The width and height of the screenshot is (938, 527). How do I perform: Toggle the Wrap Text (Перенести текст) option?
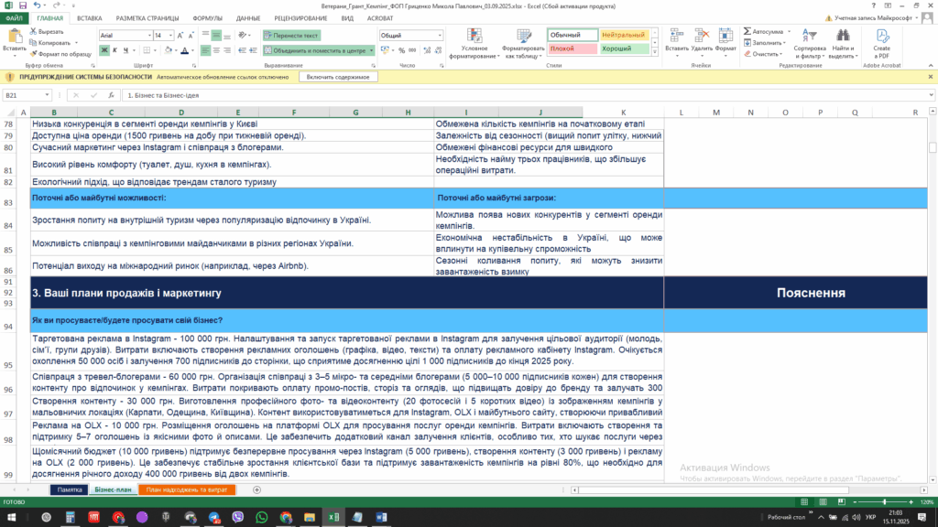[x=291, y=35]
